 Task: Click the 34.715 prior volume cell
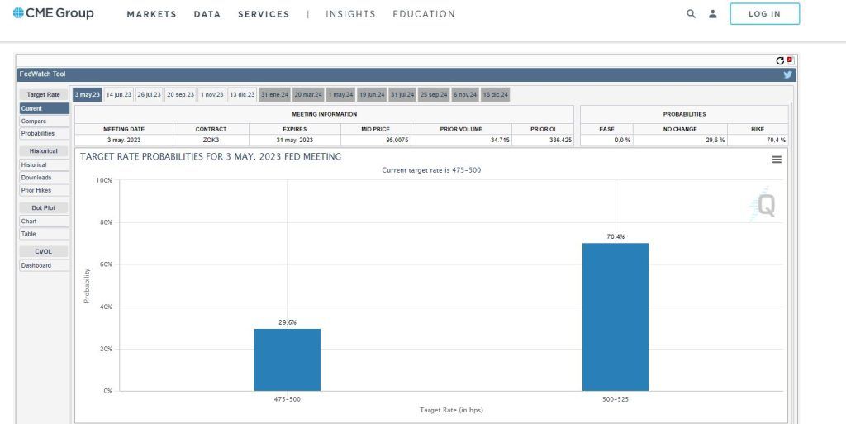tap(461, 141)
